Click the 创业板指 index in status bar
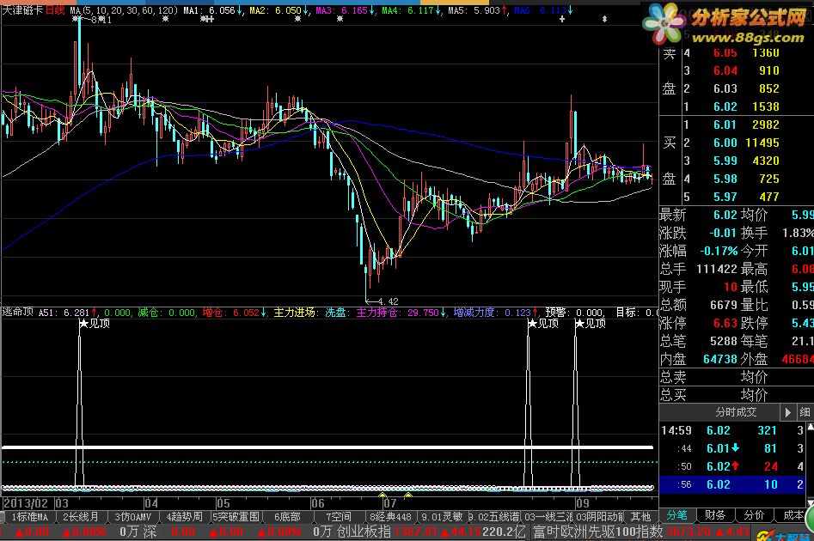The height and width of the screenshot is (541, 814). point(364,532)
